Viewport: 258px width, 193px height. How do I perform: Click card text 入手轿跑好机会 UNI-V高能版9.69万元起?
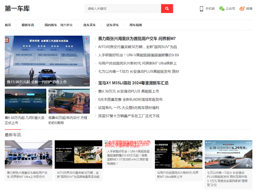[x=128, y=157]
